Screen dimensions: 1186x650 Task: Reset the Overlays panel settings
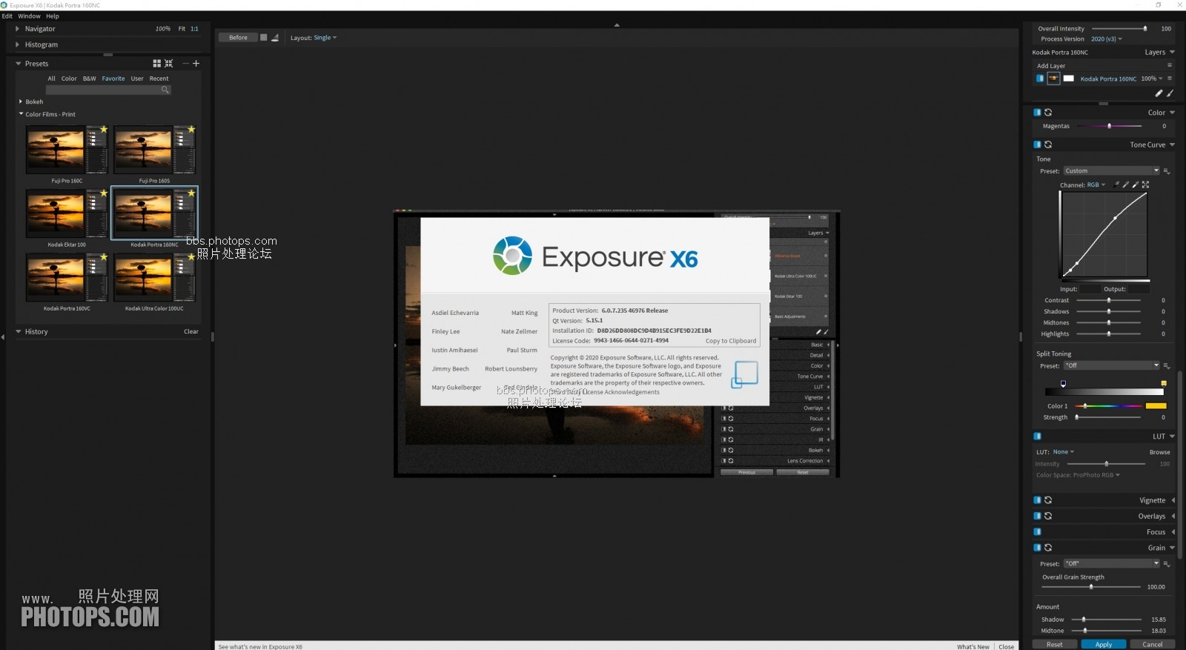coord(1048,516)
